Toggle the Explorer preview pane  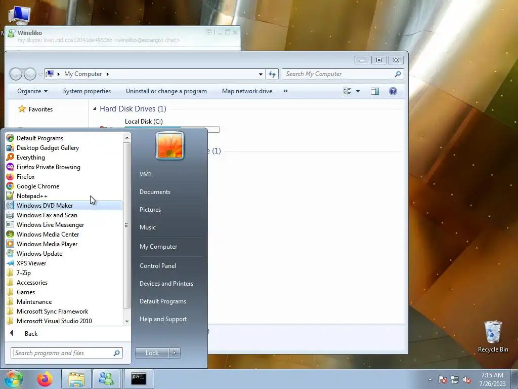tap(375, 91)
